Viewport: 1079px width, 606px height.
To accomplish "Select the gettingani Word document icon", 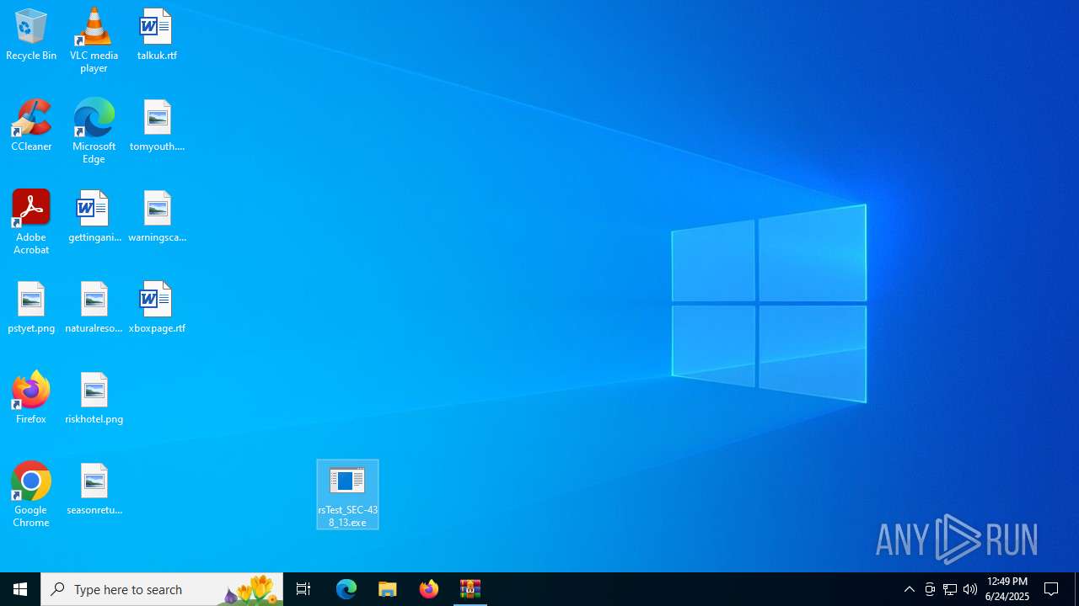I will [x=94, y=216].
